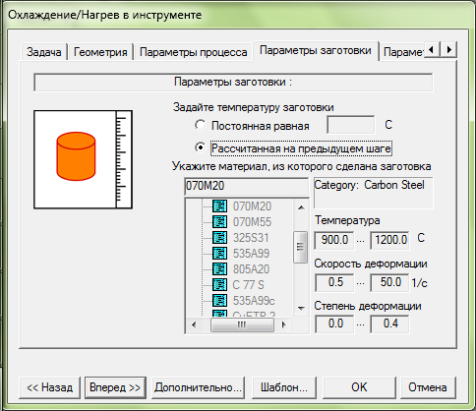Image resolution: width=476 pixels, height=411 pixels.
Task: Select the 'Параметры заготовки' tab
Action: 316,50
